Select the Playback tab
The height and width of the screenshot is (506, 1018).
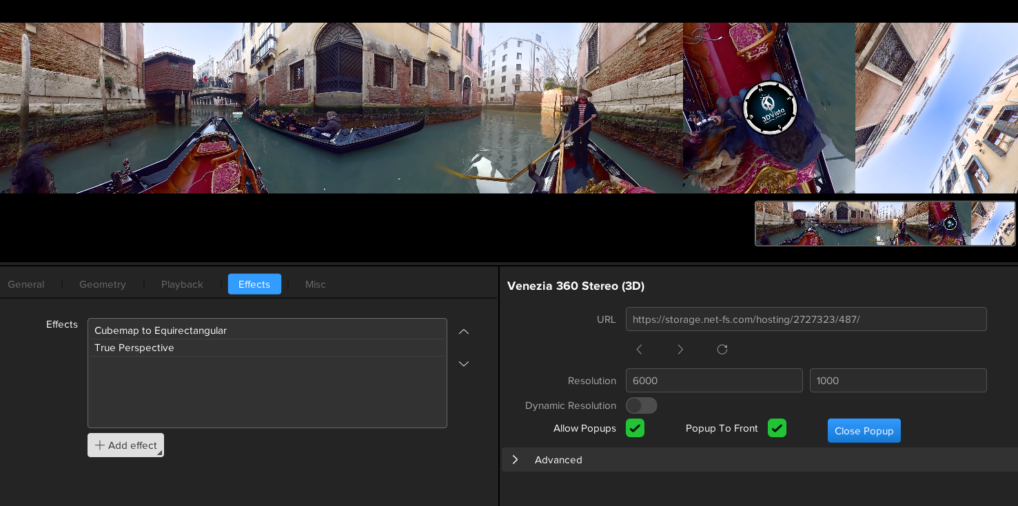[x=182, y=284]
